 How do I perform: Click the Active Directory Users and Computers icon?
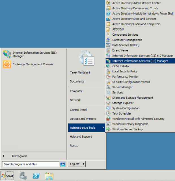coord(108,24)
